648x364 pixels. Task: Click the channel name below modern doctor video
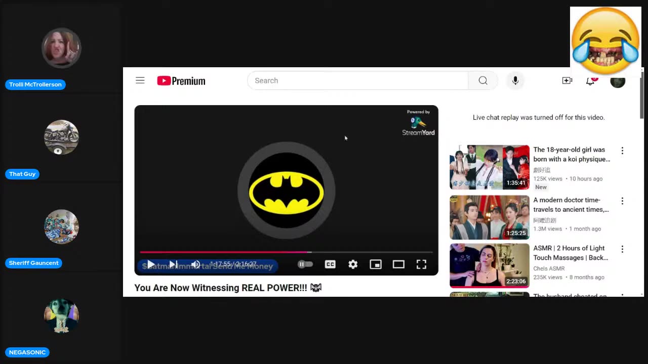click(x=545, y=220)
